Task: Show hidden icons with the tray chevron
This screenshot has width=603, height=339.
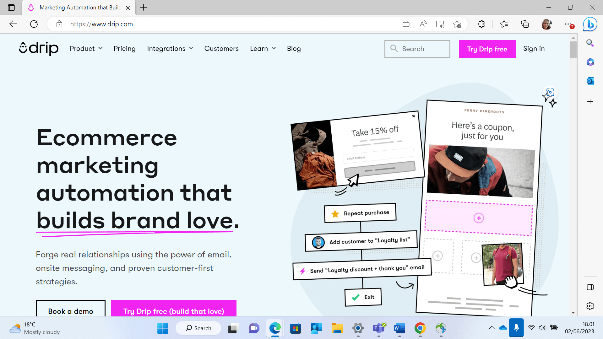Action: 492,328
